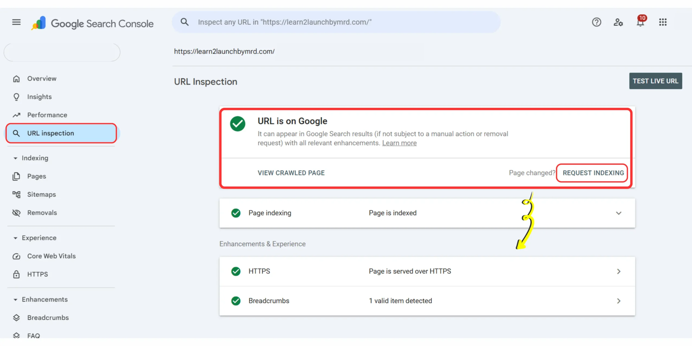Click VIEW CRAWLED PAGE
The width and height of the screenshot is (692, 346).
[291, 173]
